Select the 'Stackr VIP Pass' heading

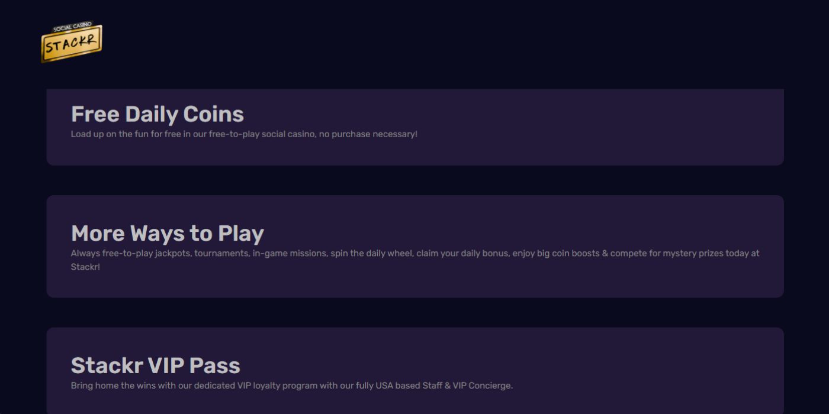pos(156,366)
